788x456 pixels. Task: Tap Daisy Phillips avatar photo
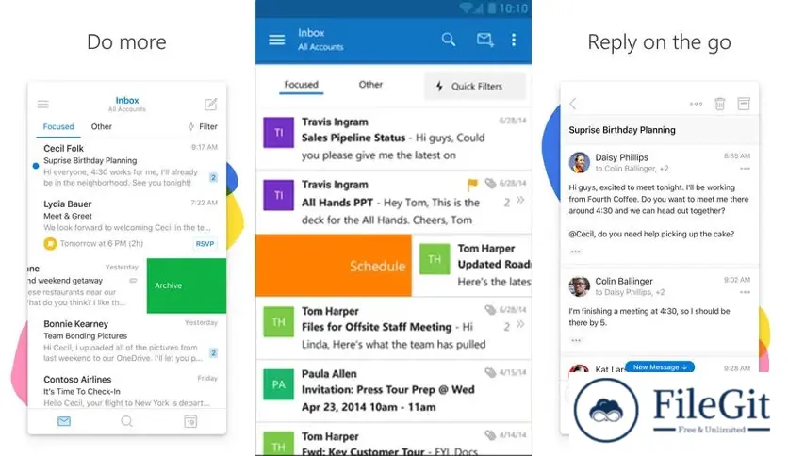pos(579,162)
